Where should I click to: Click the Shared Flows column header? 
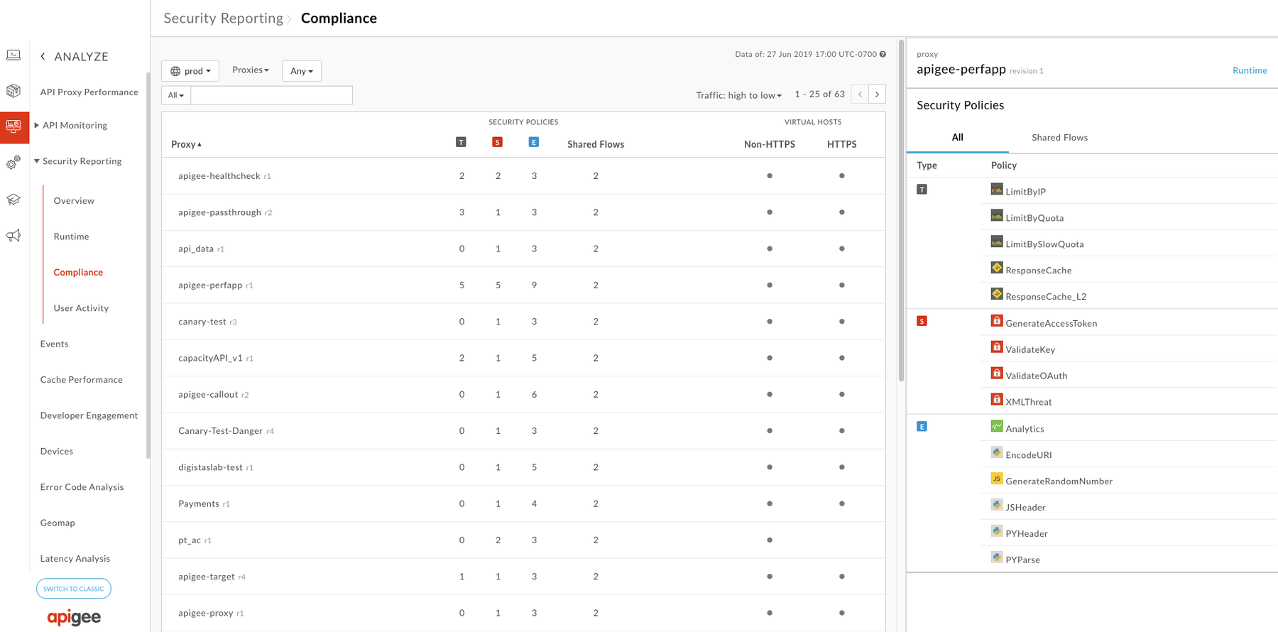(596, 144)
